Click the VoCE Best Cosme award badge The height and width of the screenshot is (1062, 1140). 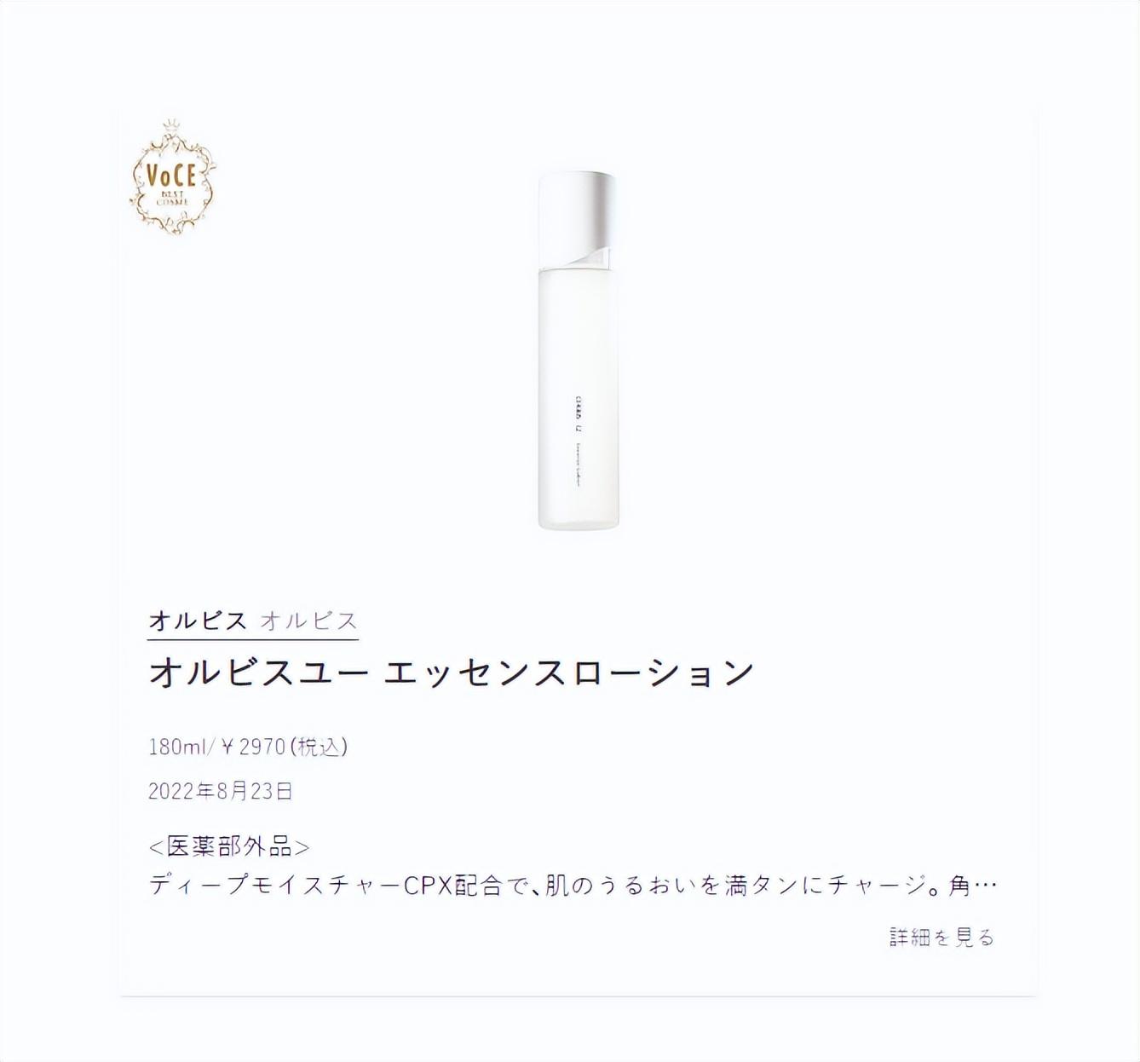(x=173, y=177)
